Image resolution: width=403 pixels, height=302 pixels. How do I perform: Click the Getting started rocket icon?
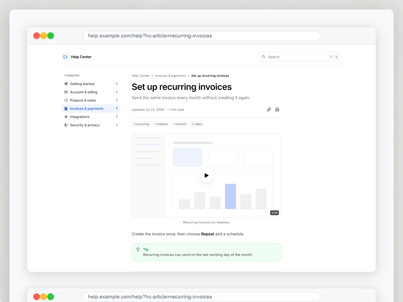point(66,84)
